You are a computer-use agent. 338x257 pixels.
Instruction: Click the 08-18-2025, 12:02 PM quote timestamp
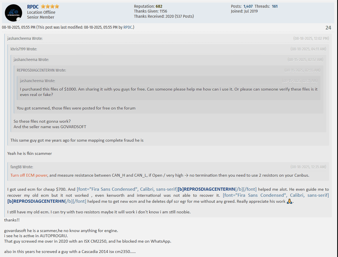(311, 38)
